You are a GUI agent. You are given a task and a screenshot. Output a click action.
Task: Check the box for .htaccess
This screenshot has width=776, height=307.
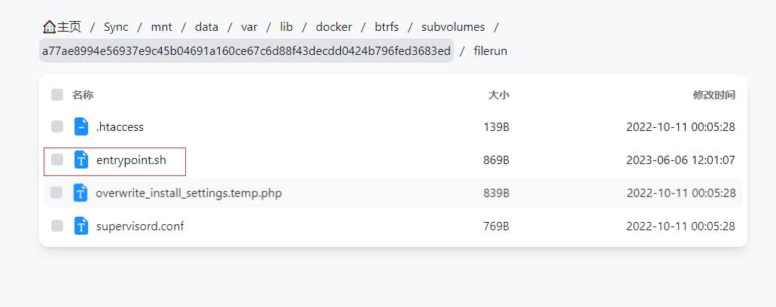(x=57, y=126)
